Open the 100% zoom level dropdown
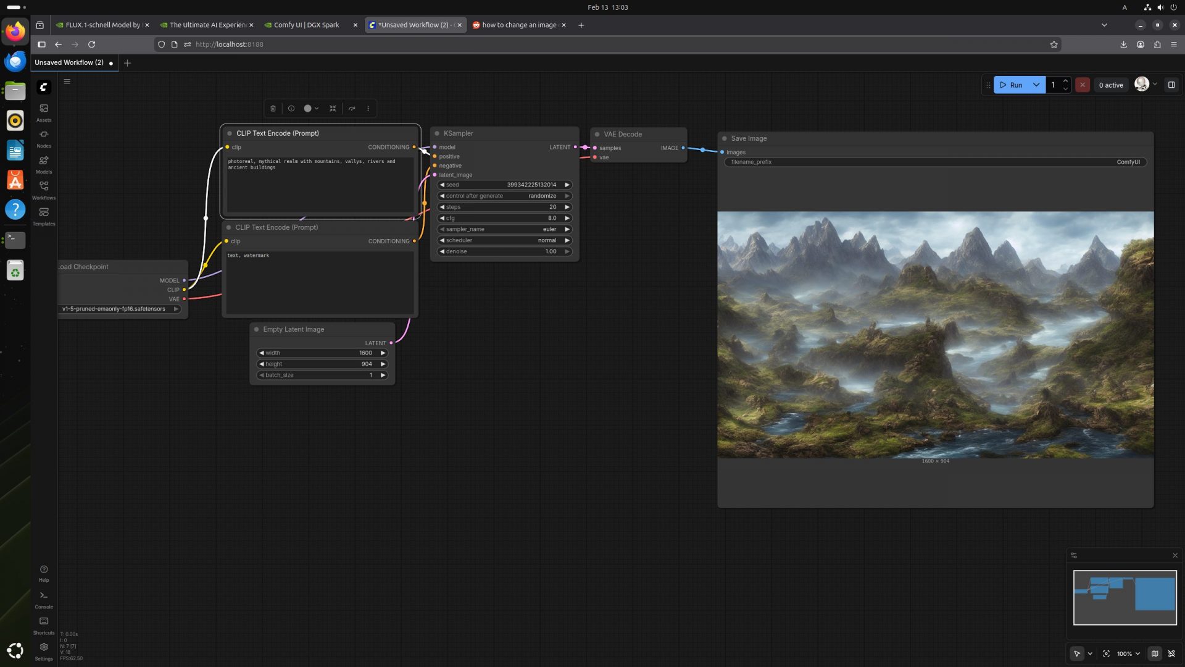Screen dimensions: 1185x667 click(x=1128, y=653)
